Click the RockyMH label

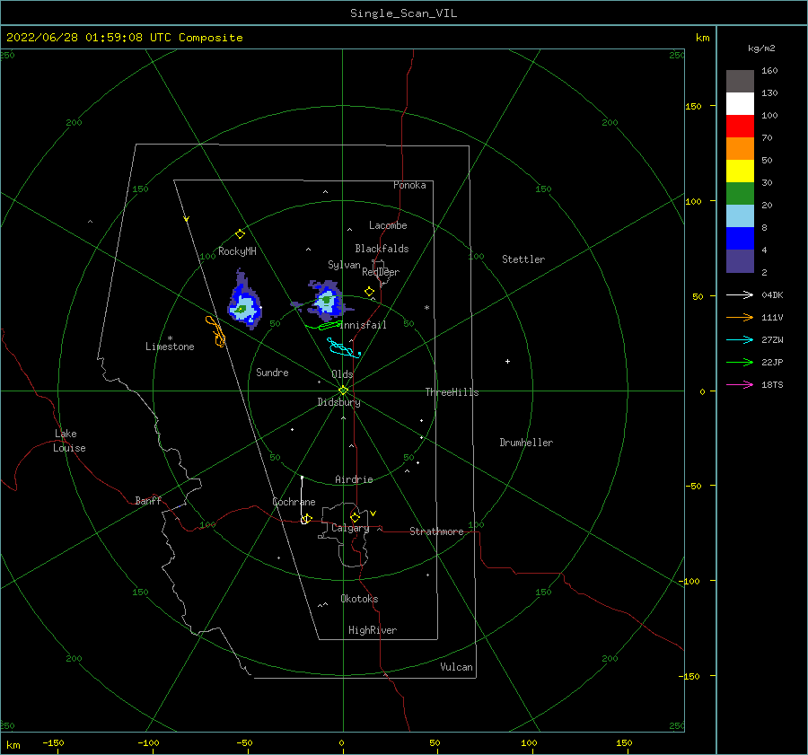click(x=237, y=251)
